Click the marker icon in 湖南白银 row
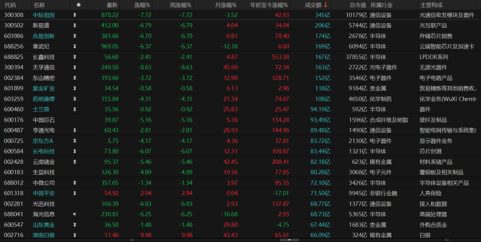Image resolution: width=481 pixels, height=242 pixels. point(75,235)
